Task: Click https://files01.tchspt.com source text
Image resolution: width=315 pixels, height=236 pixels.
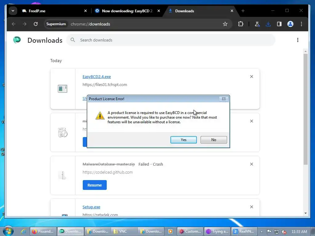Action: (x=105, y=85)
